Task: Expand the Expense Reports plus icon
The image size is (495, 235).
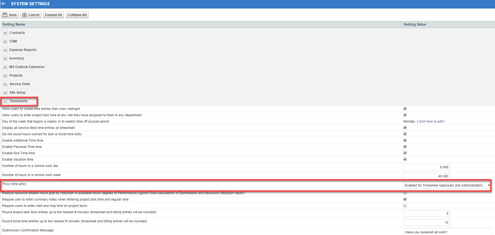Action: (x=5, y=50)
